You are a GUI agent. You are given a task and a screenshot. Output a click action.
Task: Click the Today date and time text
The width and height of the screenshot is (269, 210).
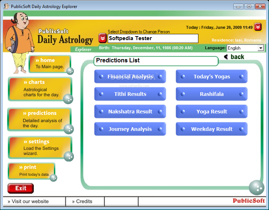[x=219, y=27]
